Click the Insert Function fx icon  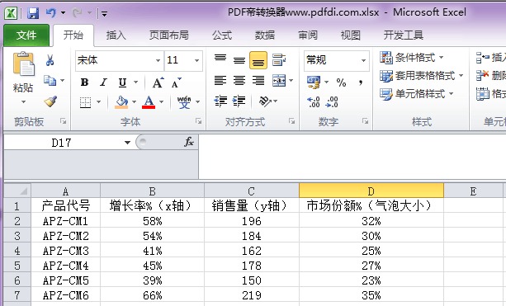(x=189, y=142)
